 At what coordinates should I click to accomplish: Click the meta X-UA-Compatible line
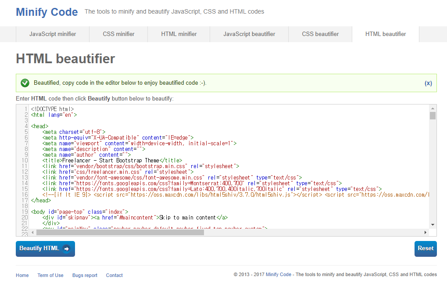click(x=118, y=137)
